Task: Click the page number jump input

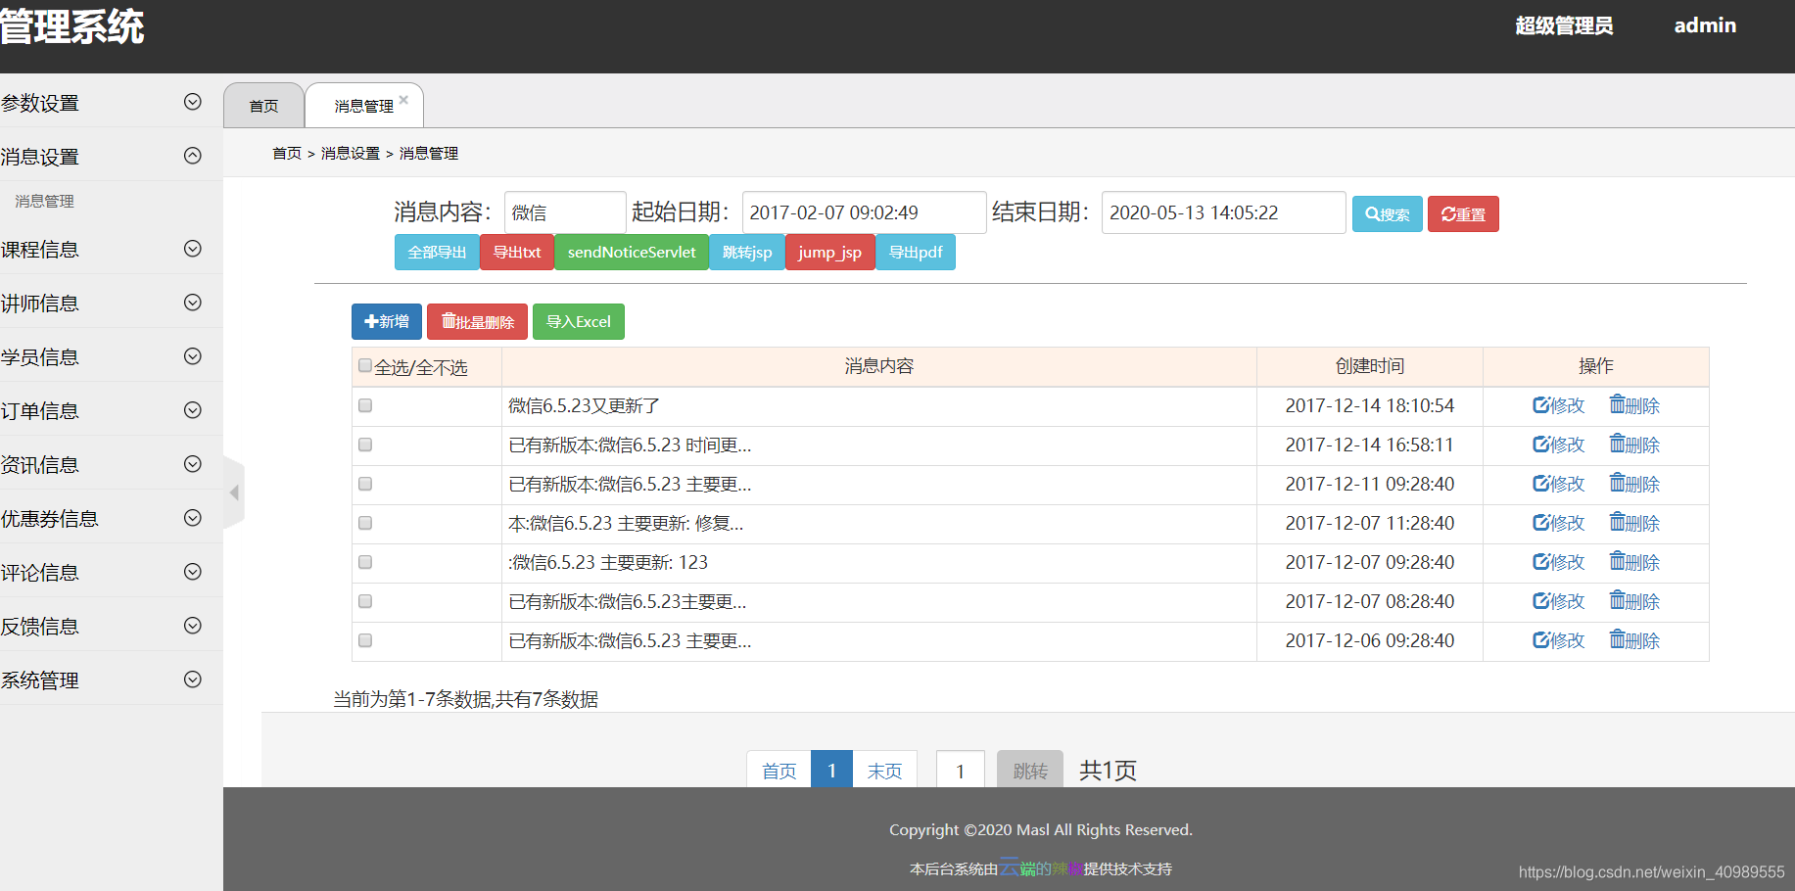Action: pyautogui.click(x=961, y=771)
